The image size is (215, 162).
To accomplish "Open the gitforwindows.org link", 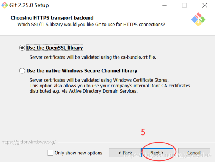I will click(x=28, y=142).
